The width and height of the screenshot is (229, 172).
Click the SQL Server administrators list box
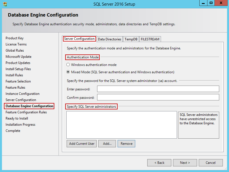[121, 125]
